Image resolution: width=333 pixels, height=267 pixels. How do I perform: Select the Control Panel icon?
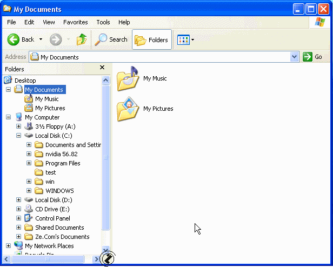click(x=29, y=218)
